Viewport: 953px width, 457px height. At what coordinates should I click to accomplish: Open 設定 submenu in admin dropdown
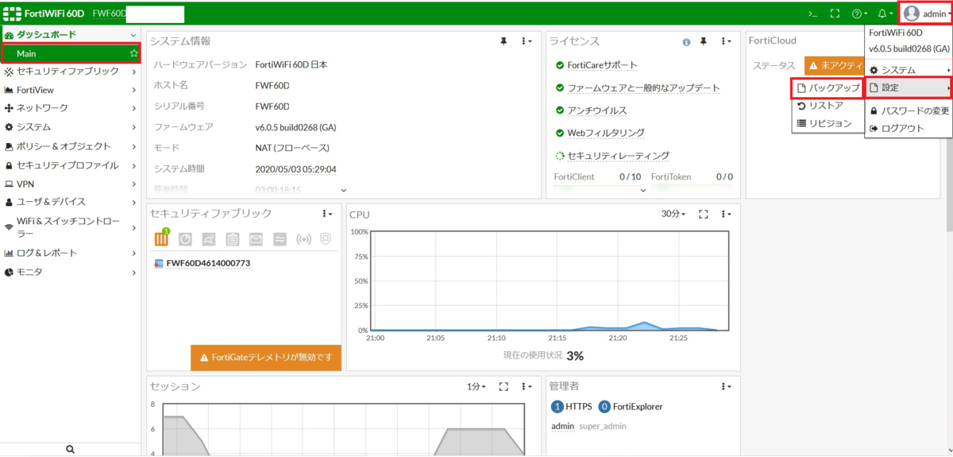pos(909,87)
